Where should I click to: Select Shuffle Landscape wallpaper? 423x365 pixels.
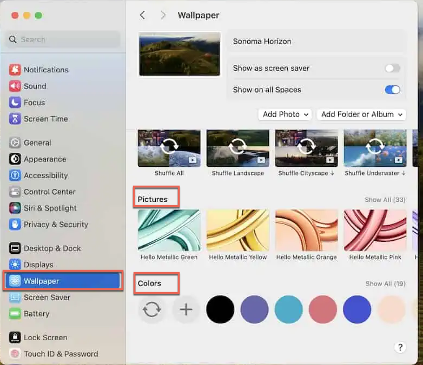click(x=237, y=148)
